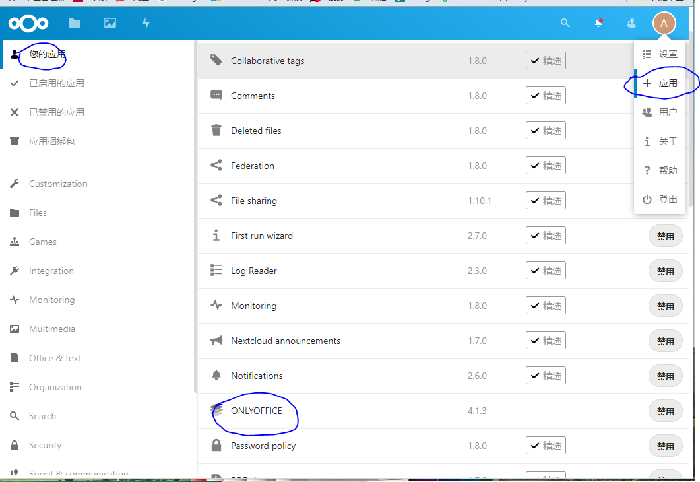Disable ONLYOFFICE with its 禁用 button
Image resolution: width=700 pixels, height=482 pixels.
tap(665, 411)
